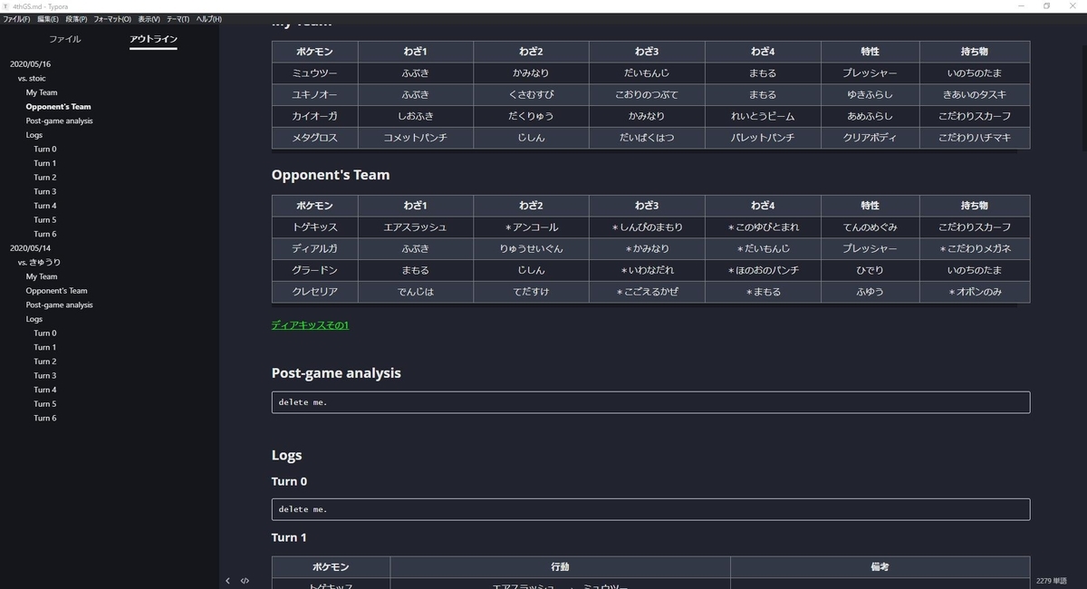Image resolution: width=1087 pixels, height=589 pixels.
Task: Close the Typora window
Action: pyautogui.click(x=1073, y=5)
